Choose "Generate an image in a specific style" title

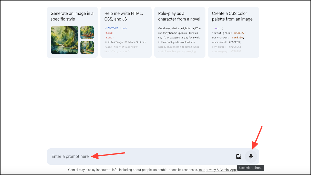72,16
